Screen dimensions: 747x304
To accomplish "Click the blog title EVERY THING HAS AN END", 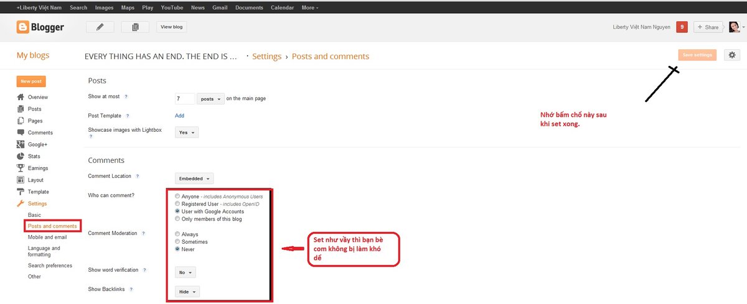I will 161,57.
